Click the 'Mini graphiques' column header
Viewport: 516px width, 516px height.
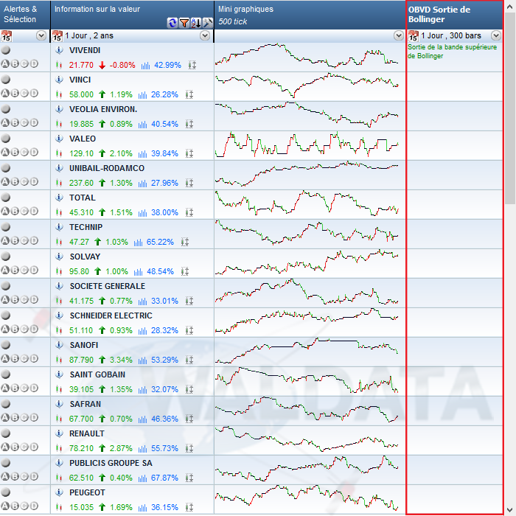310,15
